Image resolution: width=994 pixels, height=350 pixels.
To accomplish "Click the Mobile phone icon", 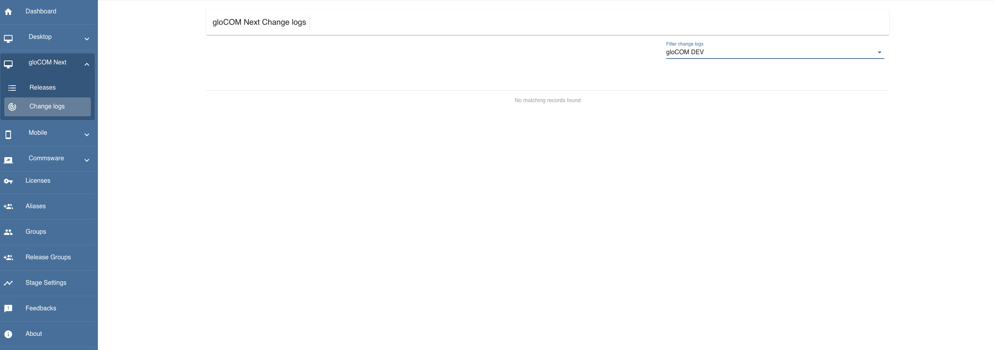I will (8, 135).
